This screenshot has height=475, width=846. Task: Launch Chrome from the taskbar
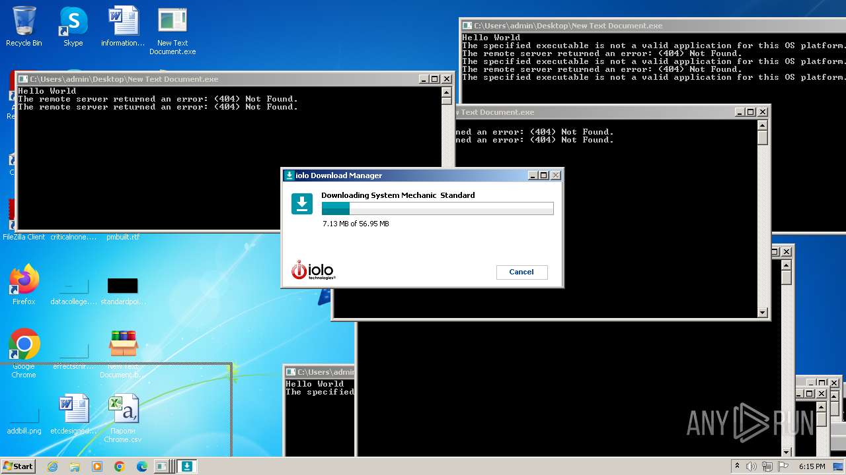tap(120, 466)
